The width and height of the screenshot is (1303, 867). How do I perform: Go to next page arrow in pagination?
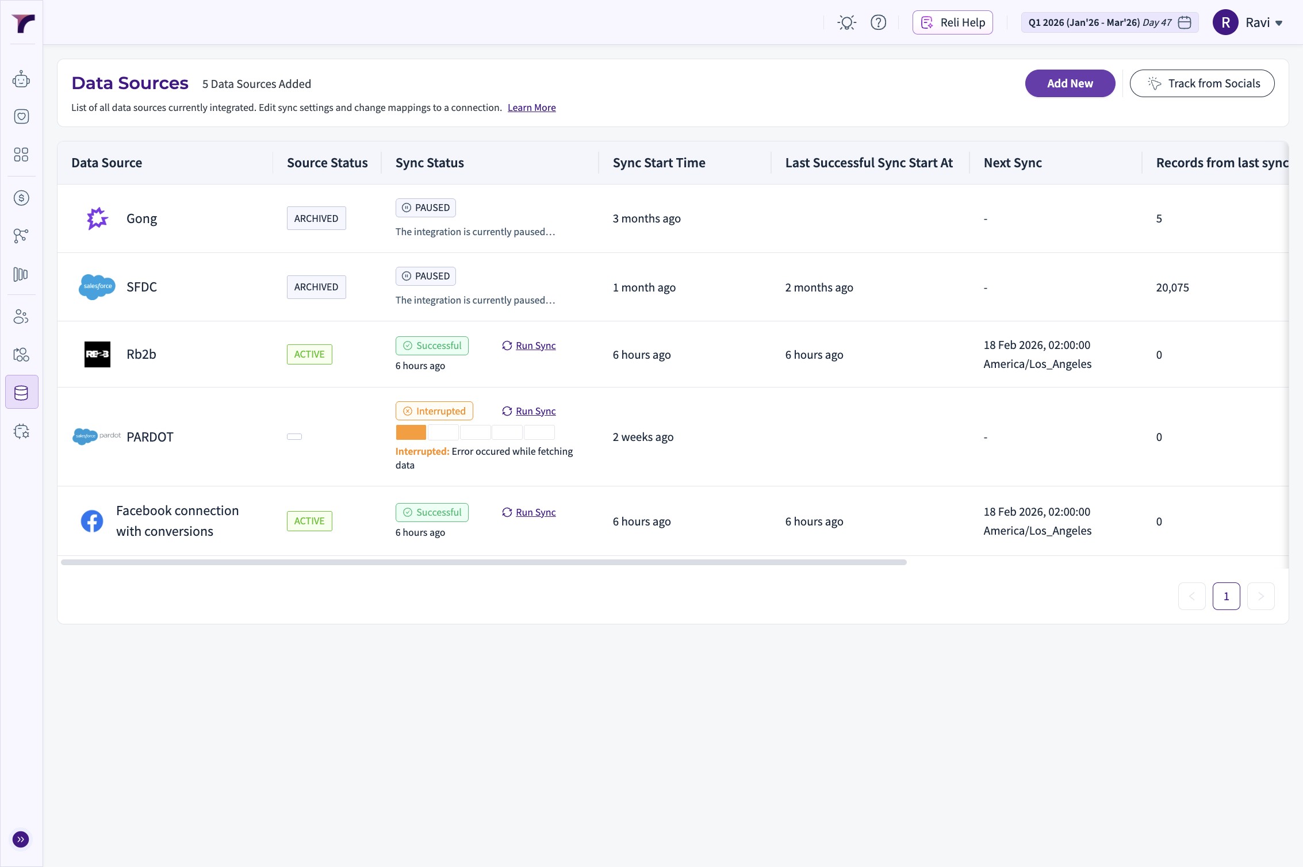coord(1260,596)
